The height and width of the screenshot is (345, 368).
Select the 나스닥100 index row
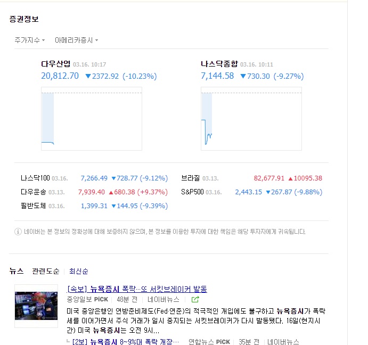pyautogui.click(x=94, y=178)
